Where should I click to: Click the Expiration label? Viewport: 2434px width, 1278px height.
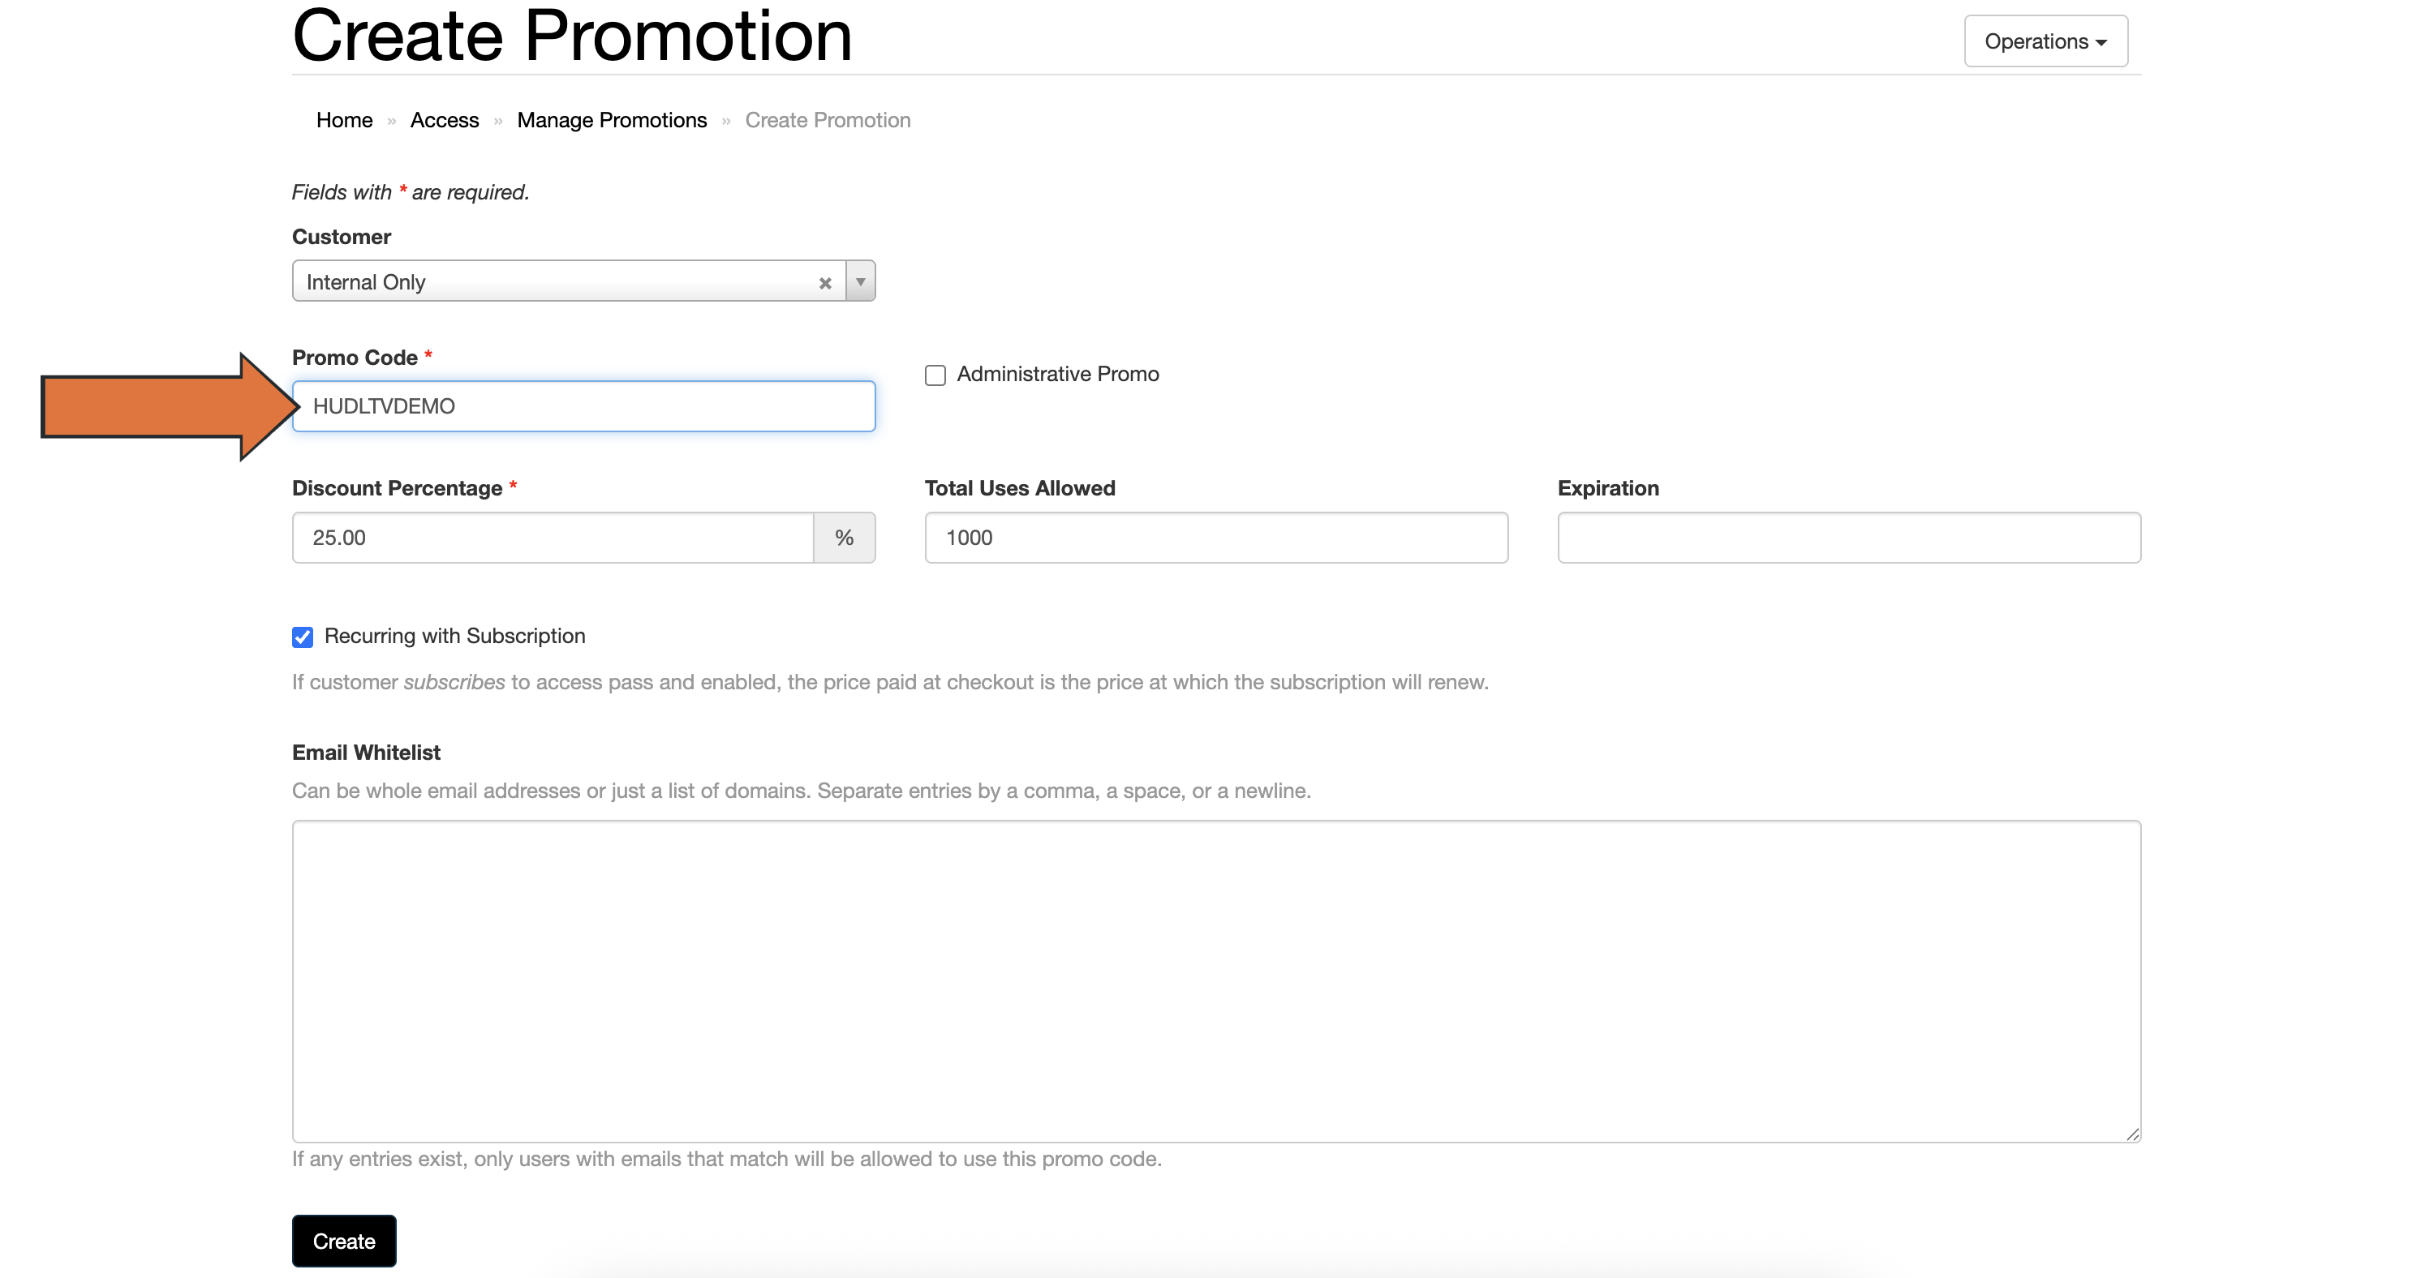tap(1608, 487)
